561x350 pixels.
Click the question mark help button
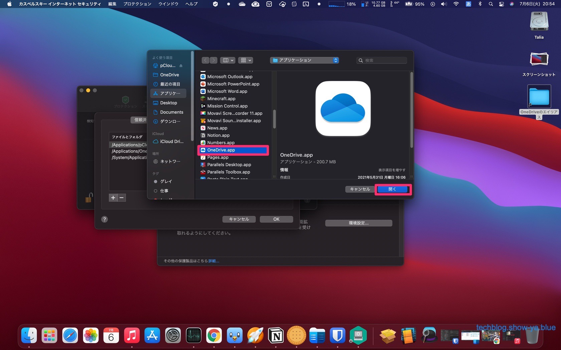[x=105, y=219]
